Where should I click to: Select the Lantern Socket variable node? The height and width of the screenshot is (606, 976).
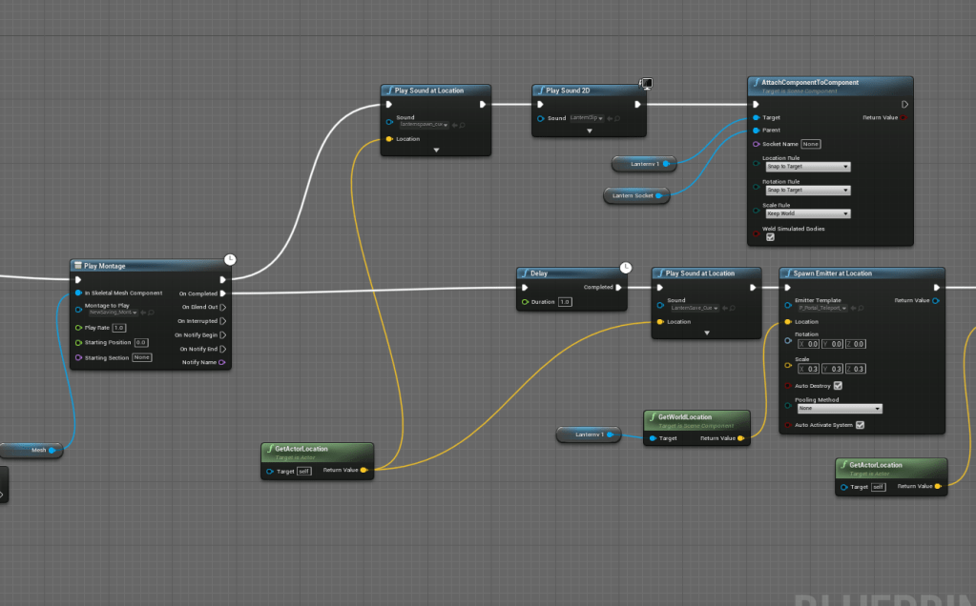click(x=636, y=196)
